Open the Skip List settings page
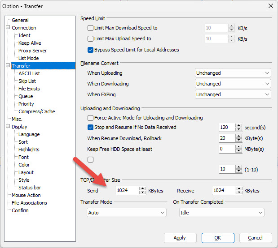This screenshot has width=278, height=248. point(27,81)
